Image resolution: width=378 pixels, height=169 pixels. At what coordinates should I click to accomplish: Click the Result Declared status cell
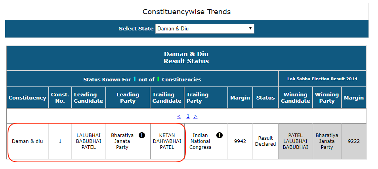point(265,141)
